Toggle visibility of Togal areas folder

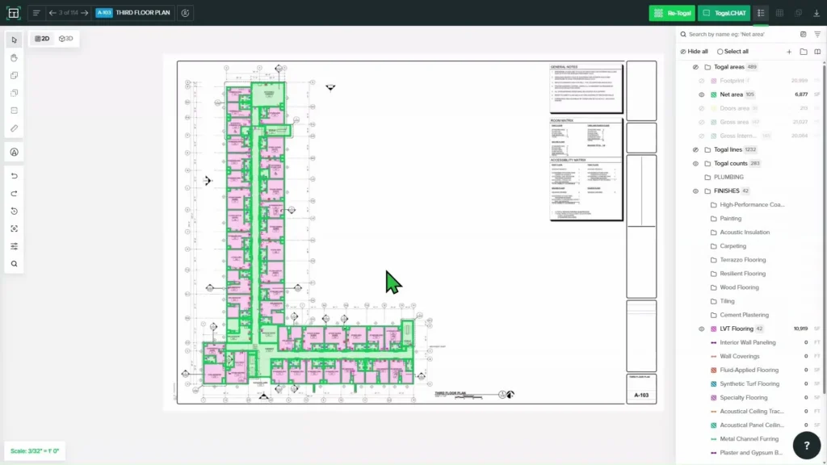click(695, 67)
